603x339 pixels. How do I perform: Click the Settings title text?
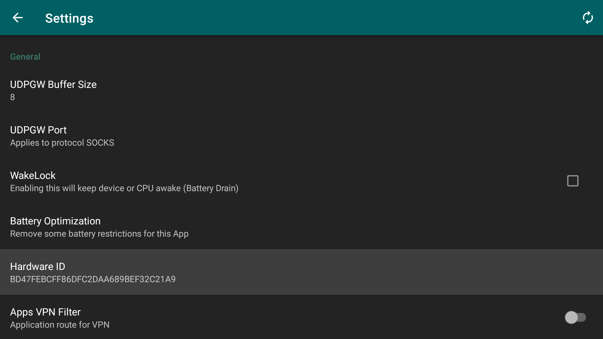click(69, 18)
